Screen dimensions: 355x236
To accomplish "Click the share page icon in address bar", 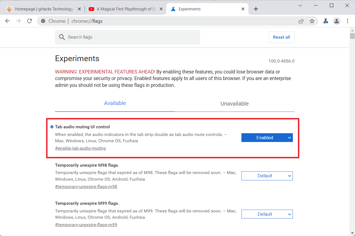I will click(x=301, y=21).
